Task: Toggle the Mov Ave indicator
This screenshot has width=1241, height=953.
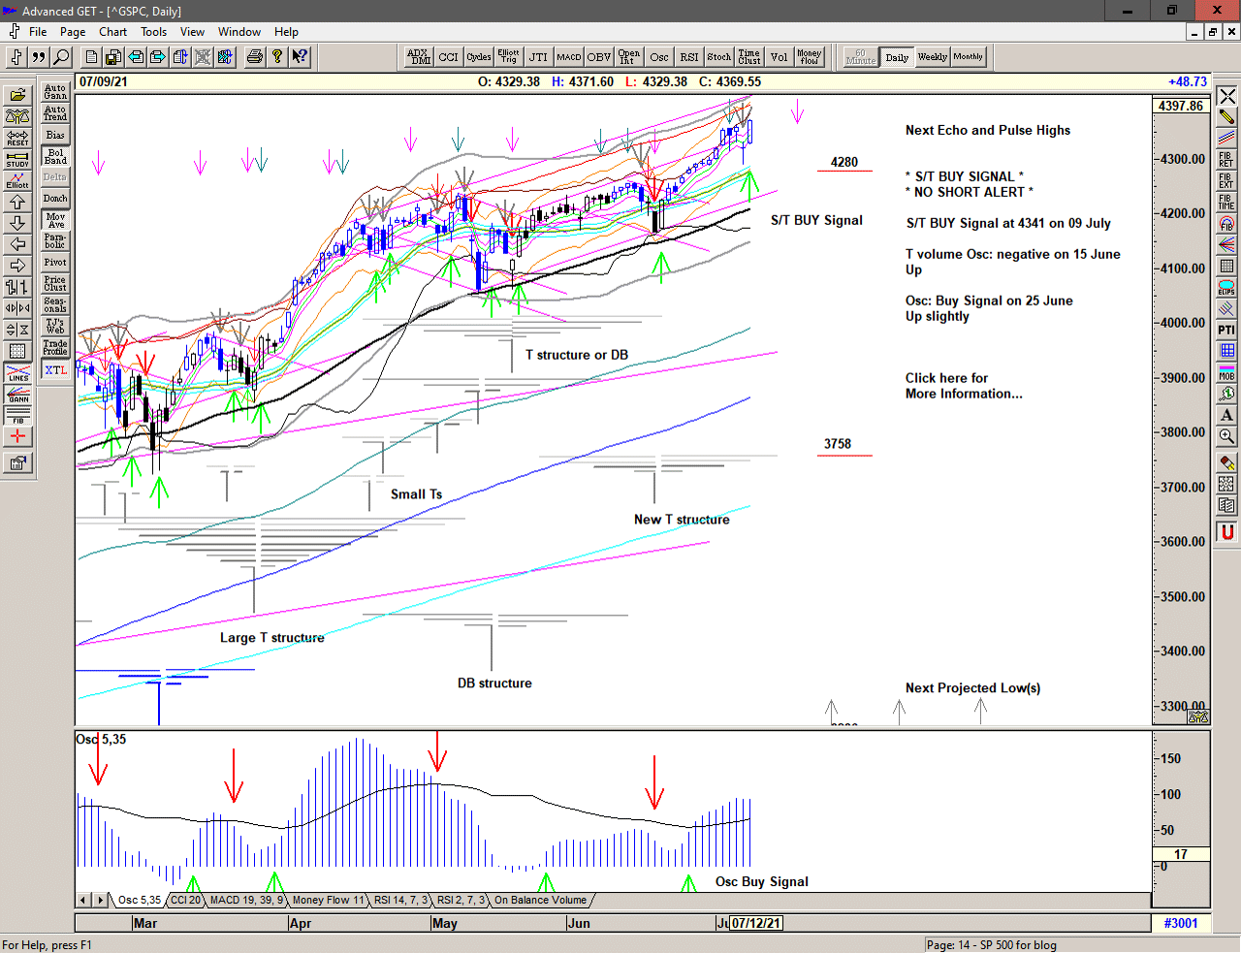Action: [55, 220]
